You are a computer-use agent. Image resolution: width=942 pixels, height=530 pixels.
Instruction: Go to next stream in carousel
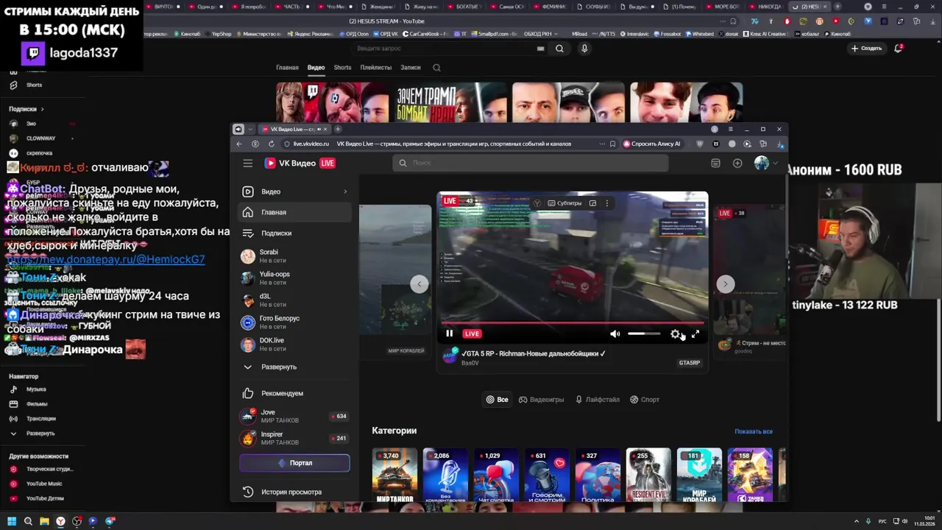pos(725,284)
